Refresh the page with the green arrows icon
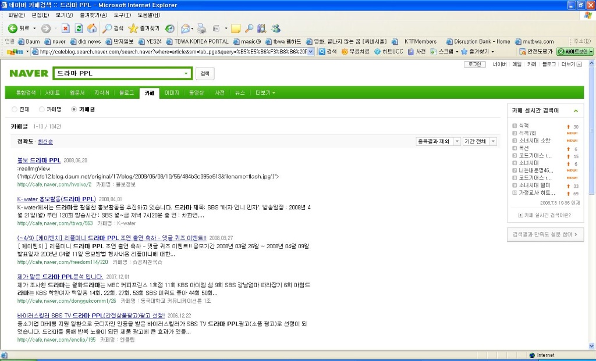 pyautogui.click(x=79, y=28)
